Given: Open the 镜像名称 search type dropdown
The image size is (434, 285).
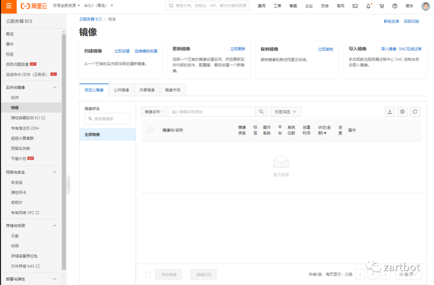Looking at the screenshot, I should coord(155,112).
